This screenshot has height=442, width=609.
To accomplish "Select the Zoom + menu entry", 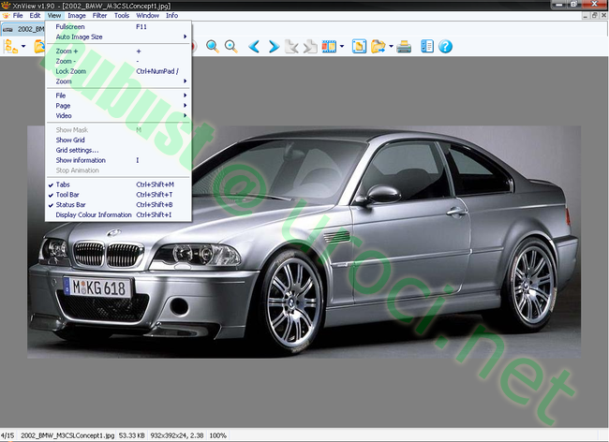I will click(118, 52).
